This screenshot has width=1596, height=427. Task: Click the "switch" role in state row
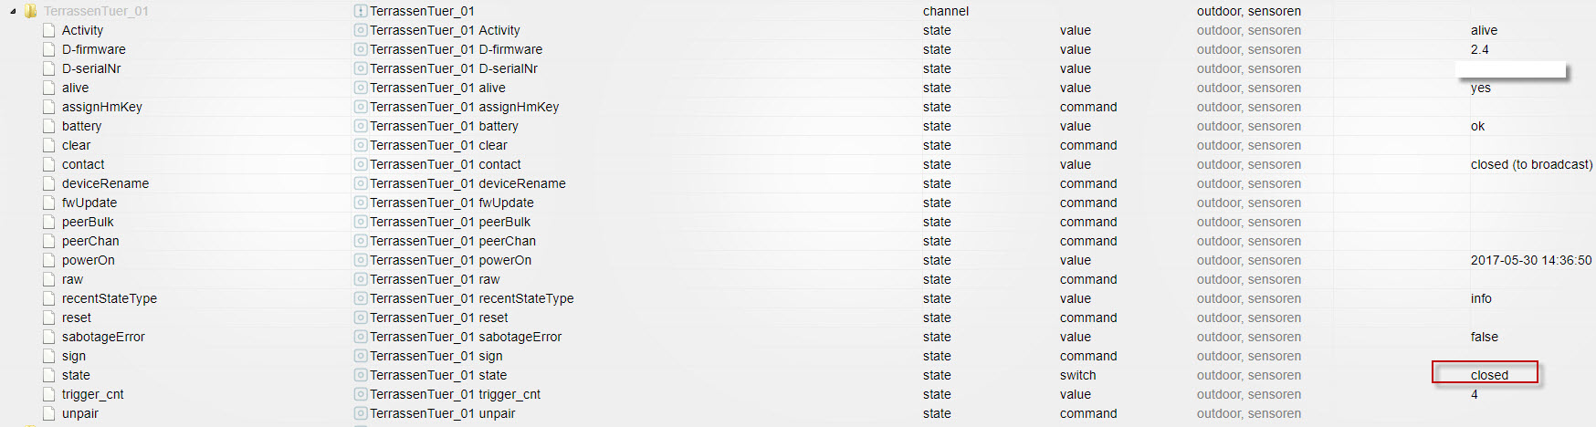pyautogui.click(x=1077, y=376)
